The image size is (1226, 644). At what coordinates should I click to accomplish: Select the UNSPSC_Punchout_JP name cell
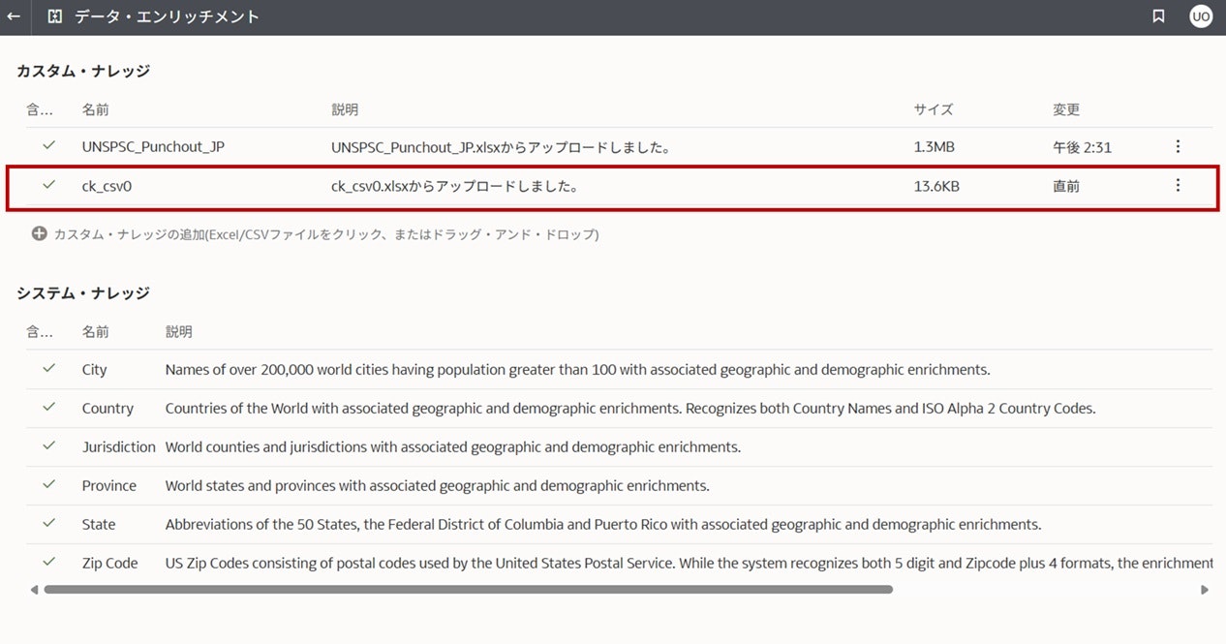coord(154,147)
